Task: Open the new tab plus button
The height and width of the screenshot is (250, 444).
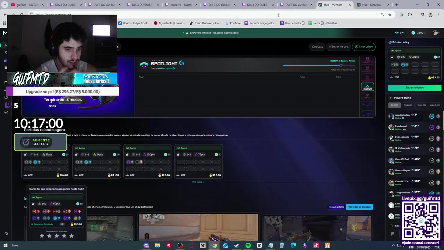Action: 396,5
